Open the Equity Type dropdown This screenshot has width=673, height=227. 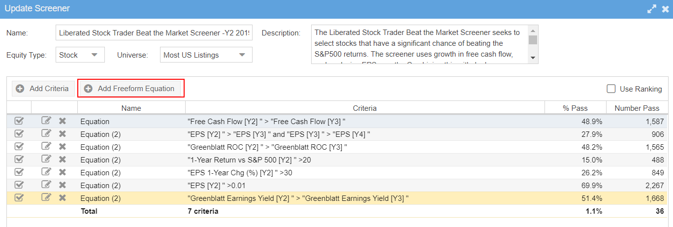point(80,55)
